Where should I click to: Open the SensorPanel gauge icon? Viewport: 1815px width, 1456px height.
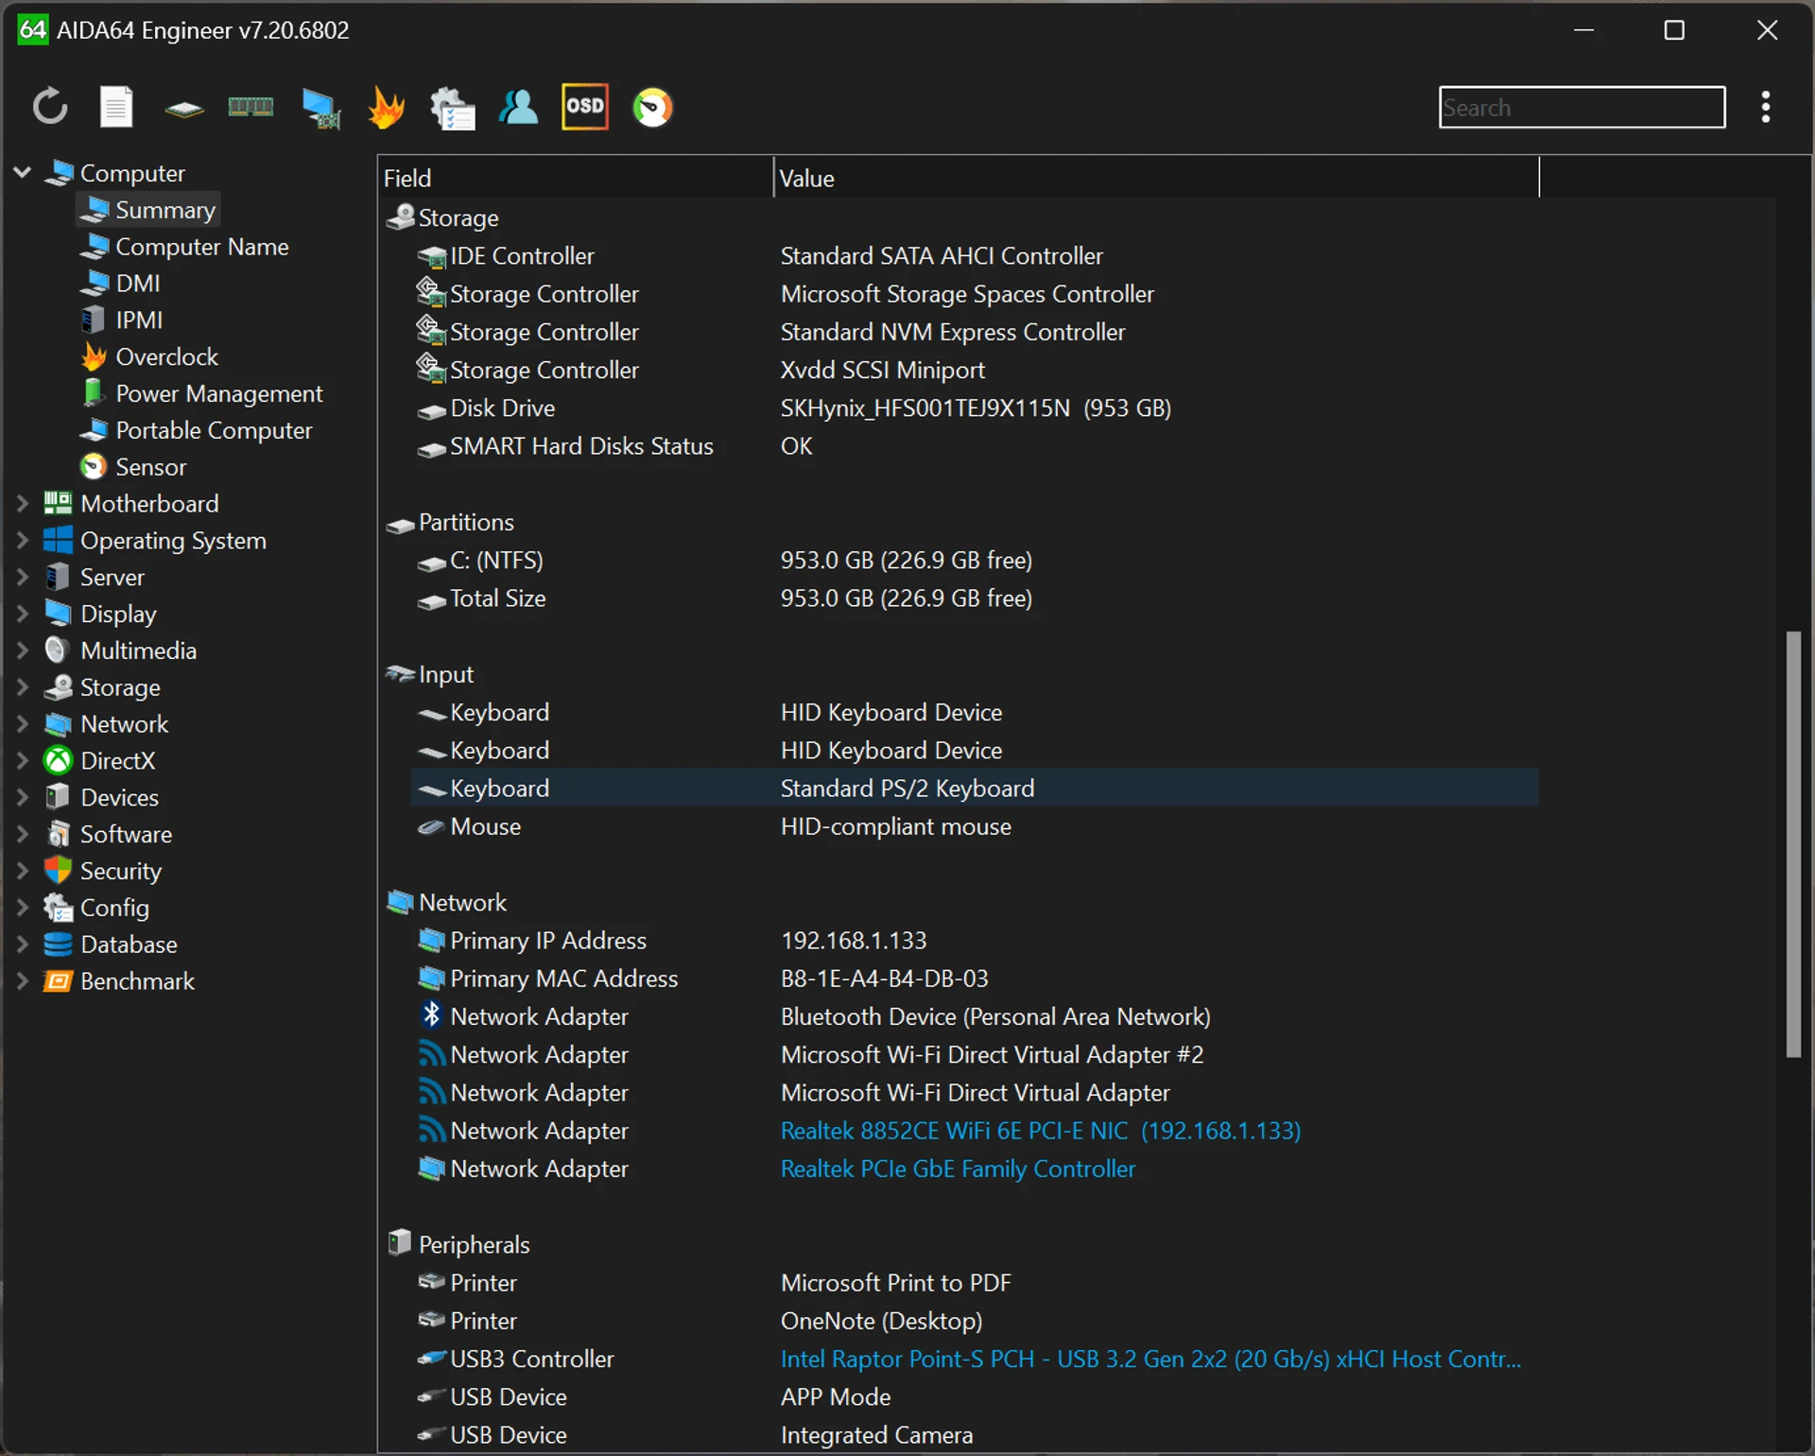(x=652, y=107)
